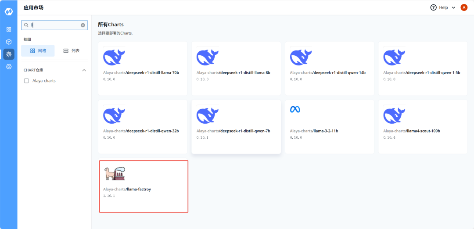Screen dimensions: 474x229
Task: Open the user avatar A menu
Action: pyautogui.click(x=464, y=7)
